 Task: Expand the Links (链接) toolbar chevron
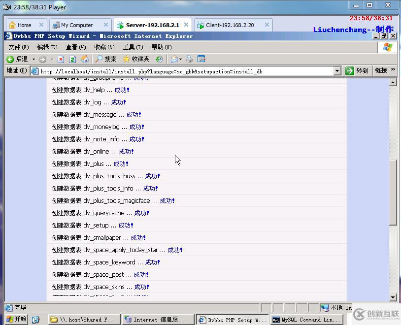(393, 69)
